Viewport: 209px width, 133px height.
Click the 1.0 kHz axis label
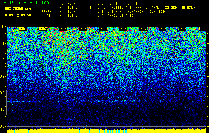3,60
